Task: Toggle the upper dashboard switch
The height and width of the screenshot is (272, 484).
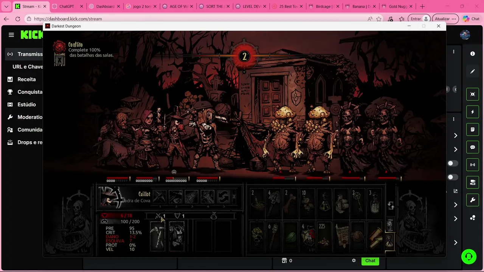Action: [453, 163]
